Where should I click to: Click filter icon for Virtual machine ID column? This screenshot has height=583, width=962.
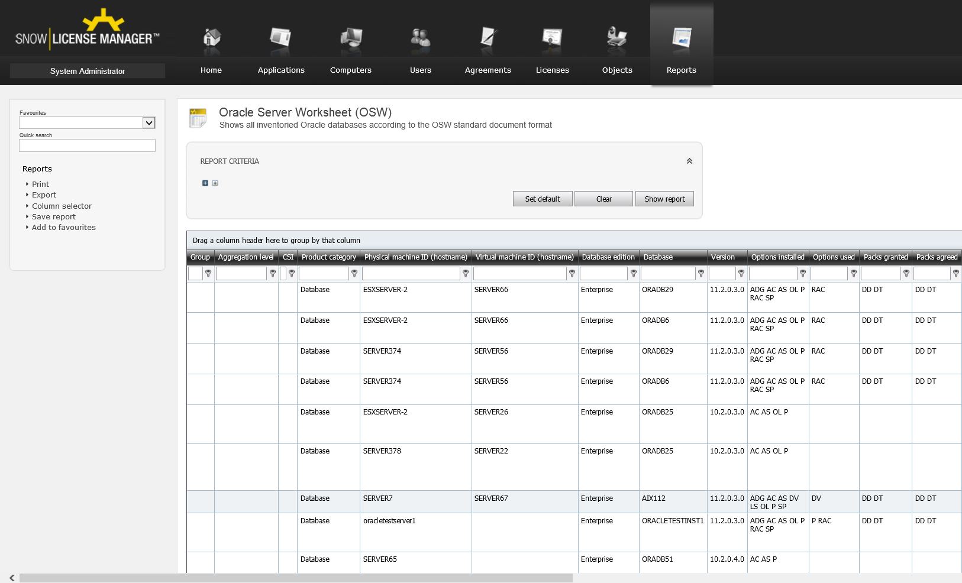pyautogui.click(x=572, y=273)
